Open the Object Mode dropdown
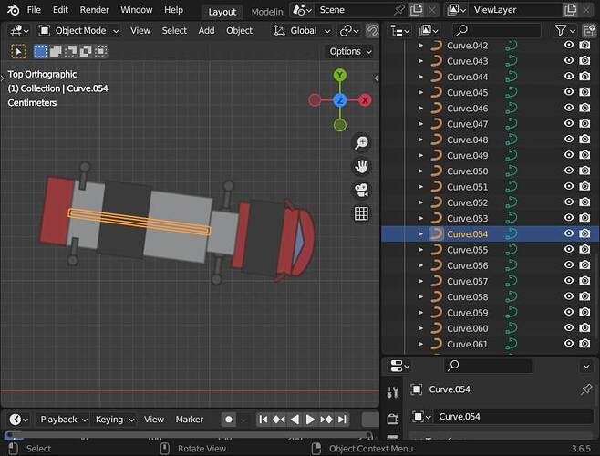Image resolution: width=600 pixels, height=456 pixels. [x=79, y=31]
